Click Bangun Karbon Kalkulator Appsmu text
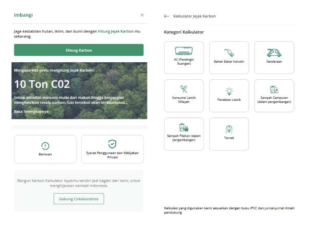 pyautogui.click(x=79, y=183)
